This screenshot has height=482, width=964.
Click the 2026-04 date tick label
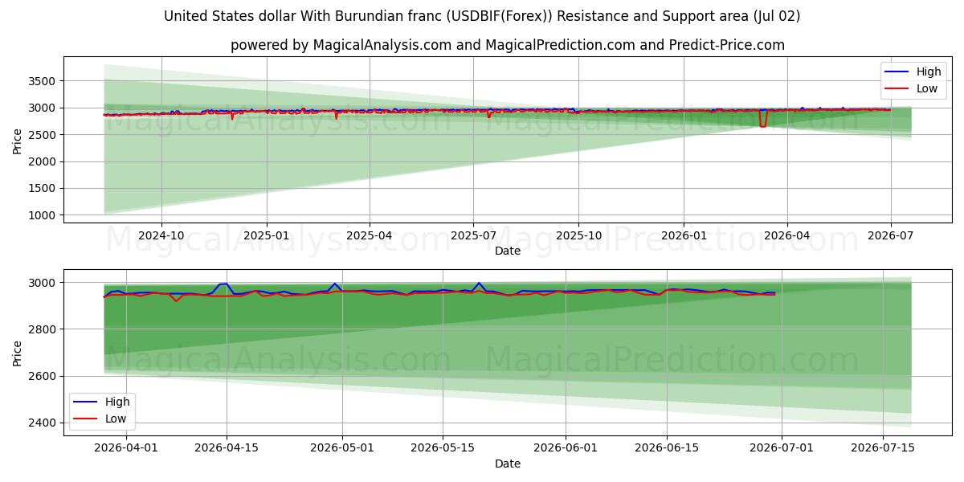click(786, 235)
